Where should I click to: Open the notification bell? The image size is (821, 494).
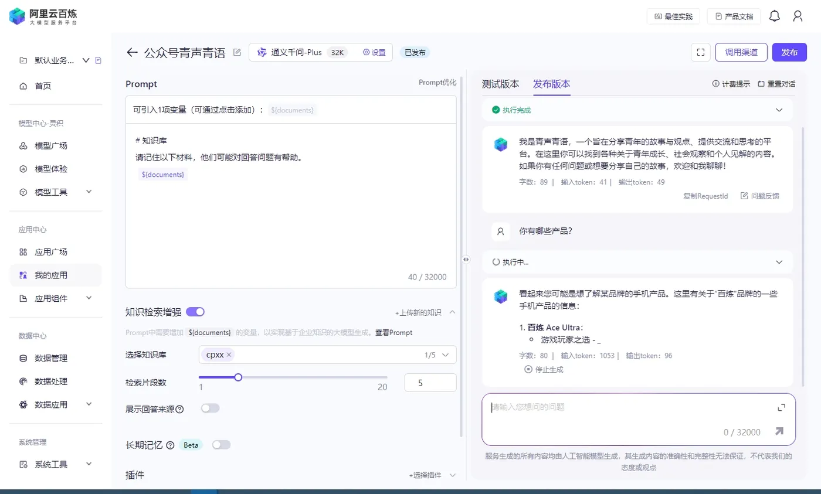coord(775,16)
